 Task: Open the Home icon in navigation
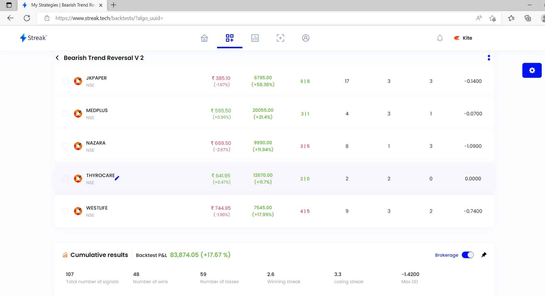204,38
